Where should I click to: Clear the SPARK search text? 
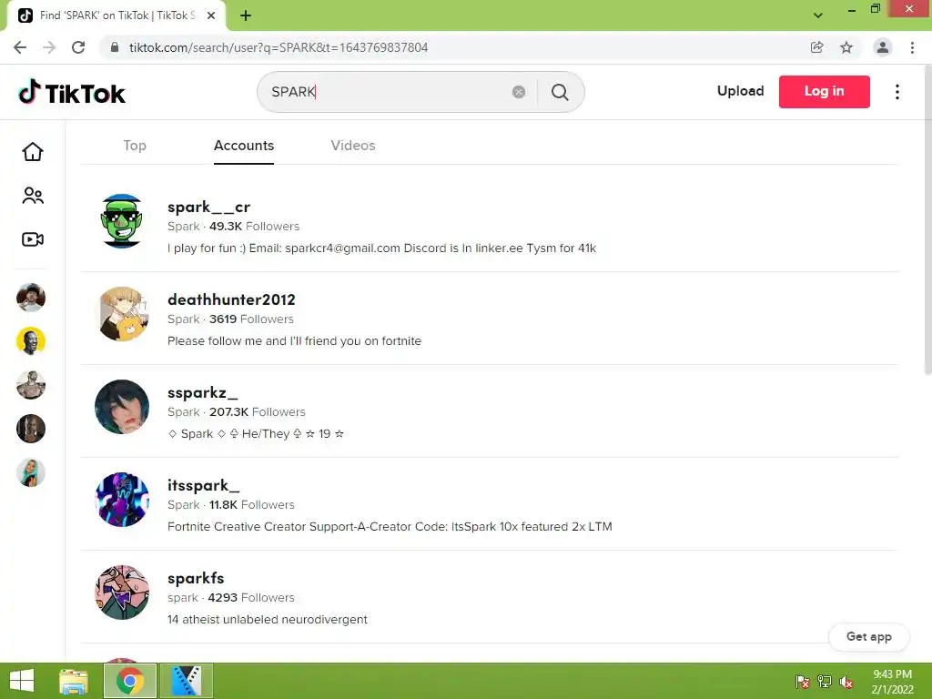[x=519, y=92]
